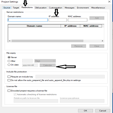Choose the On date expiry option
The height and width of the screenshot is (113, 113).
[9, 65]
